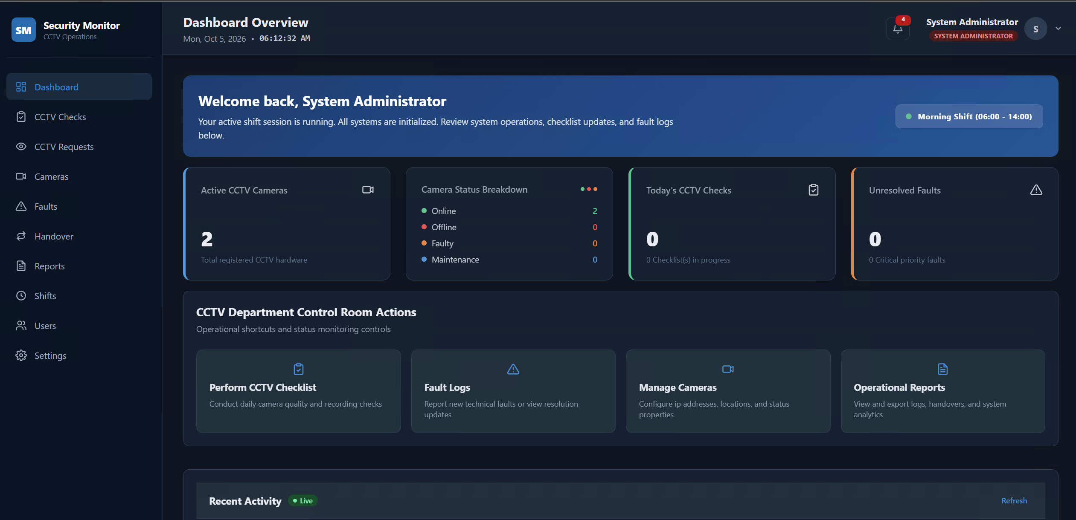The width and height of the screenshot is (1076, 520).
Task: Click the Maintenance status row
Action: pyautogui.click(x=509, y=260)
